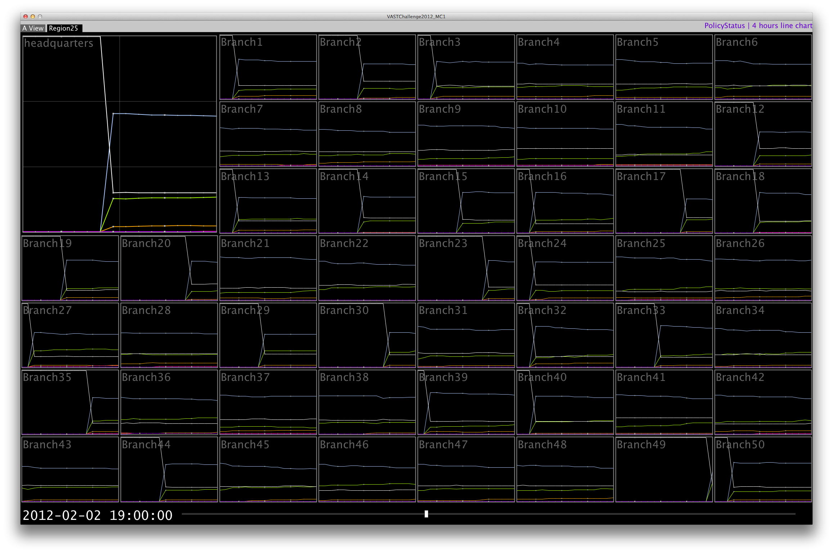This screenshot has width=833, height=553.
Task: Pick the Branch21 chart tile
Action: [268, 268]
